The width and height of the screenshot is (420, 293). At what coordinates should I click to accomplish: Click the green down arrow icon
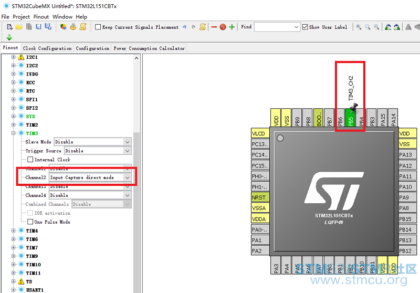click(9, 37)
